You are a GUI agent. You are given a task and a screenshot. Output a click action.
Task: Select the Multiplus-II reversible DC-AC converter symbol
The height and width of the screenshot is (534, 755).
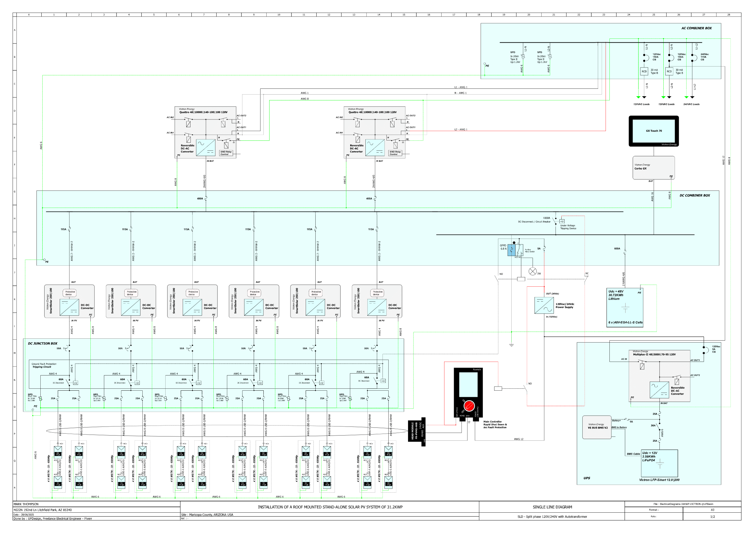point(659,390)
